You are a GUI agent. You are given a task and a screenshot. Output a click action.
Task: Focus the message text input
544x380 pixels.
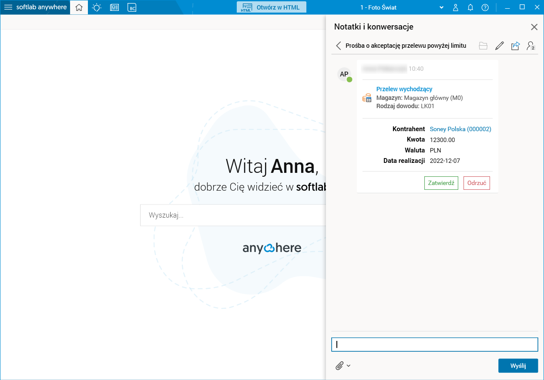(x=435, y=344)
